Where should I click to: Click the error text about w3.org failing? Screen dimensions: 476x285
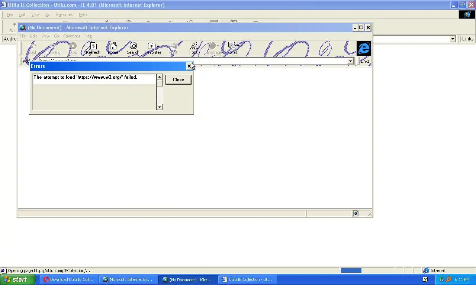[x=85, y=77]
